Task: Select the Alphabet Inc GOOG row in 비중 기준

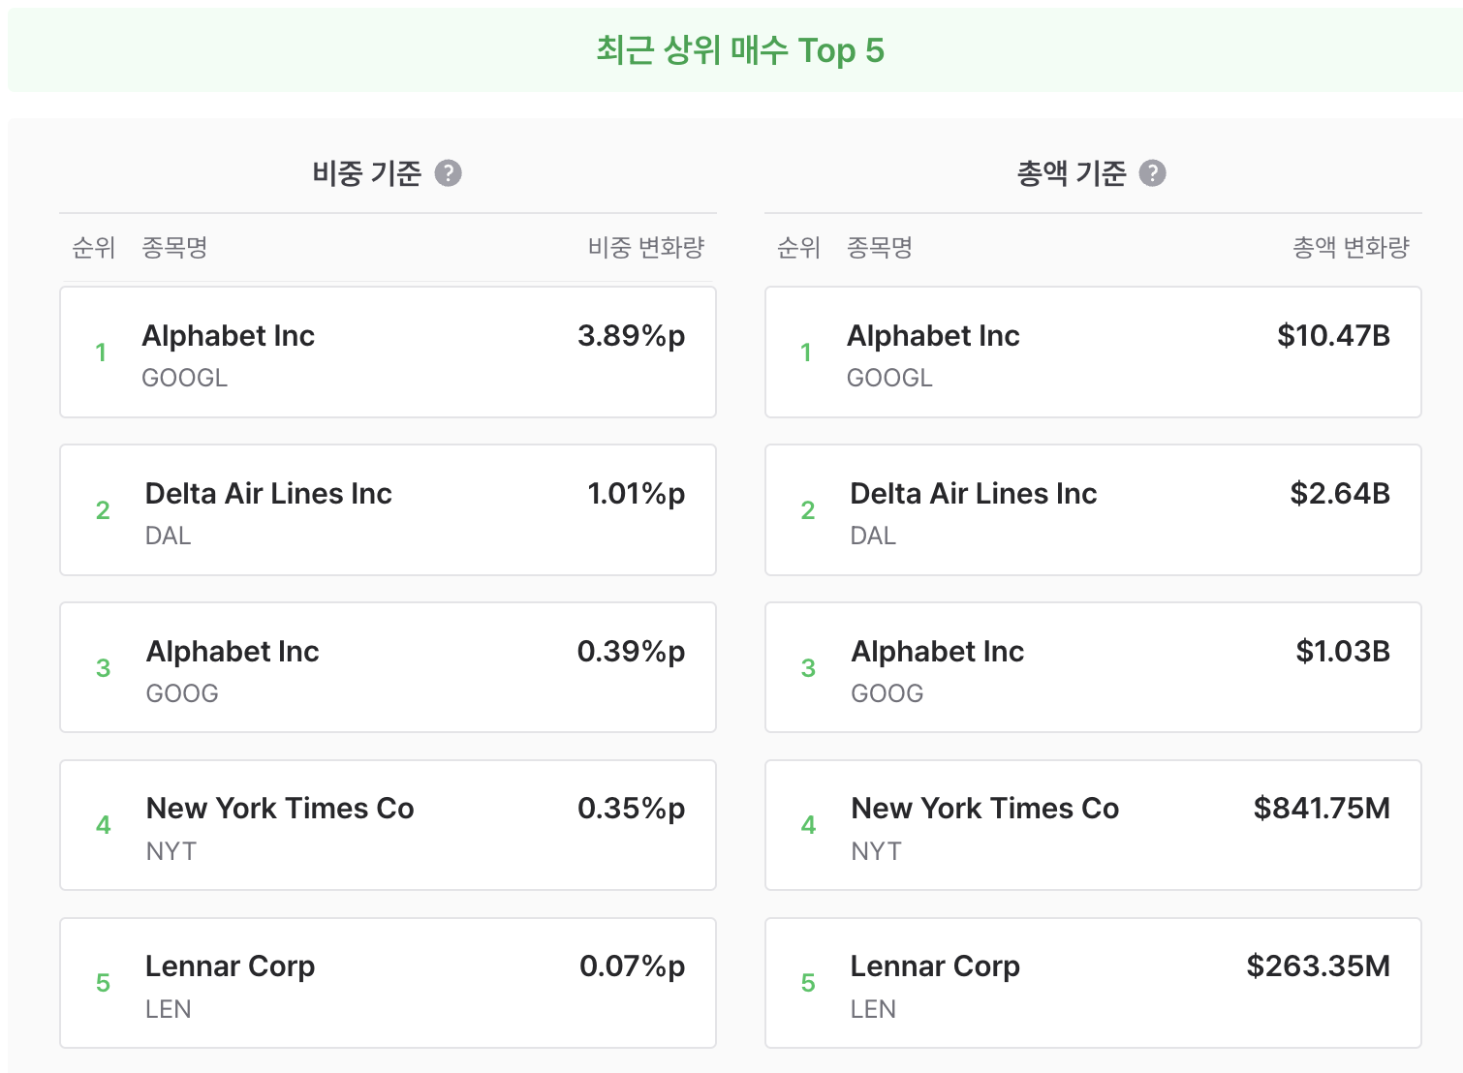Action: click(388, 668)
